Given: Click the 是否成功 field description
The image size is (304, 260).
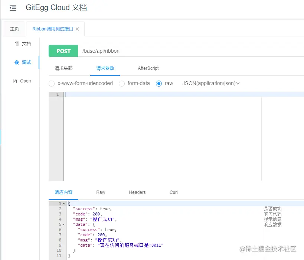Looking at the screenshot, I should point(272,209).
